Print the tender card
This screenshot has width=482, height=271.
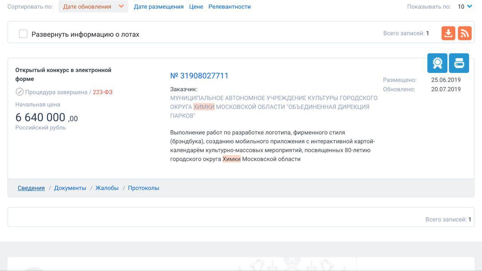click(459, 63)
